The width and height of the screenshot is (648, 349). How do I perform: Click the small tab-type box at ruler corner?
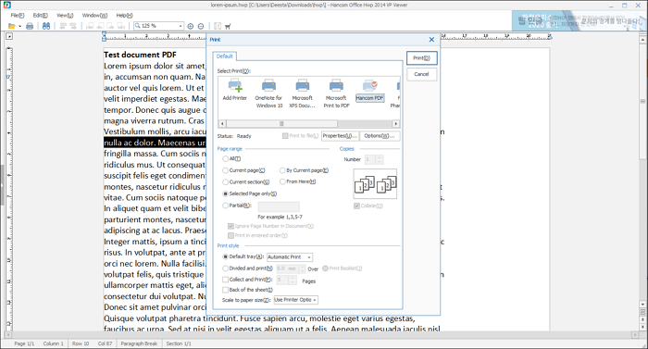point(9,36)
